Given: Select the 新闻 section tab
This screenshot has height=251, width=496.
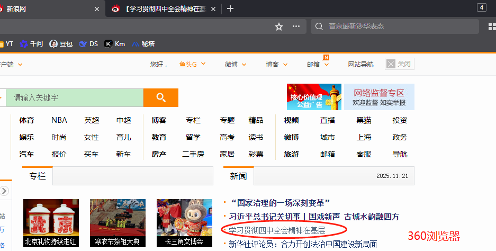Looking at the screenshot, I should (x=238, y=176).
